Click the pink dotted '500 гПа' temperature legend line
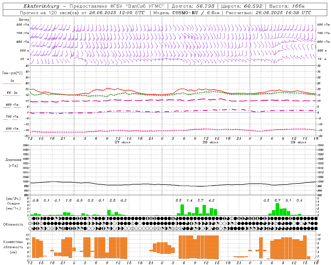 [12, 132]
